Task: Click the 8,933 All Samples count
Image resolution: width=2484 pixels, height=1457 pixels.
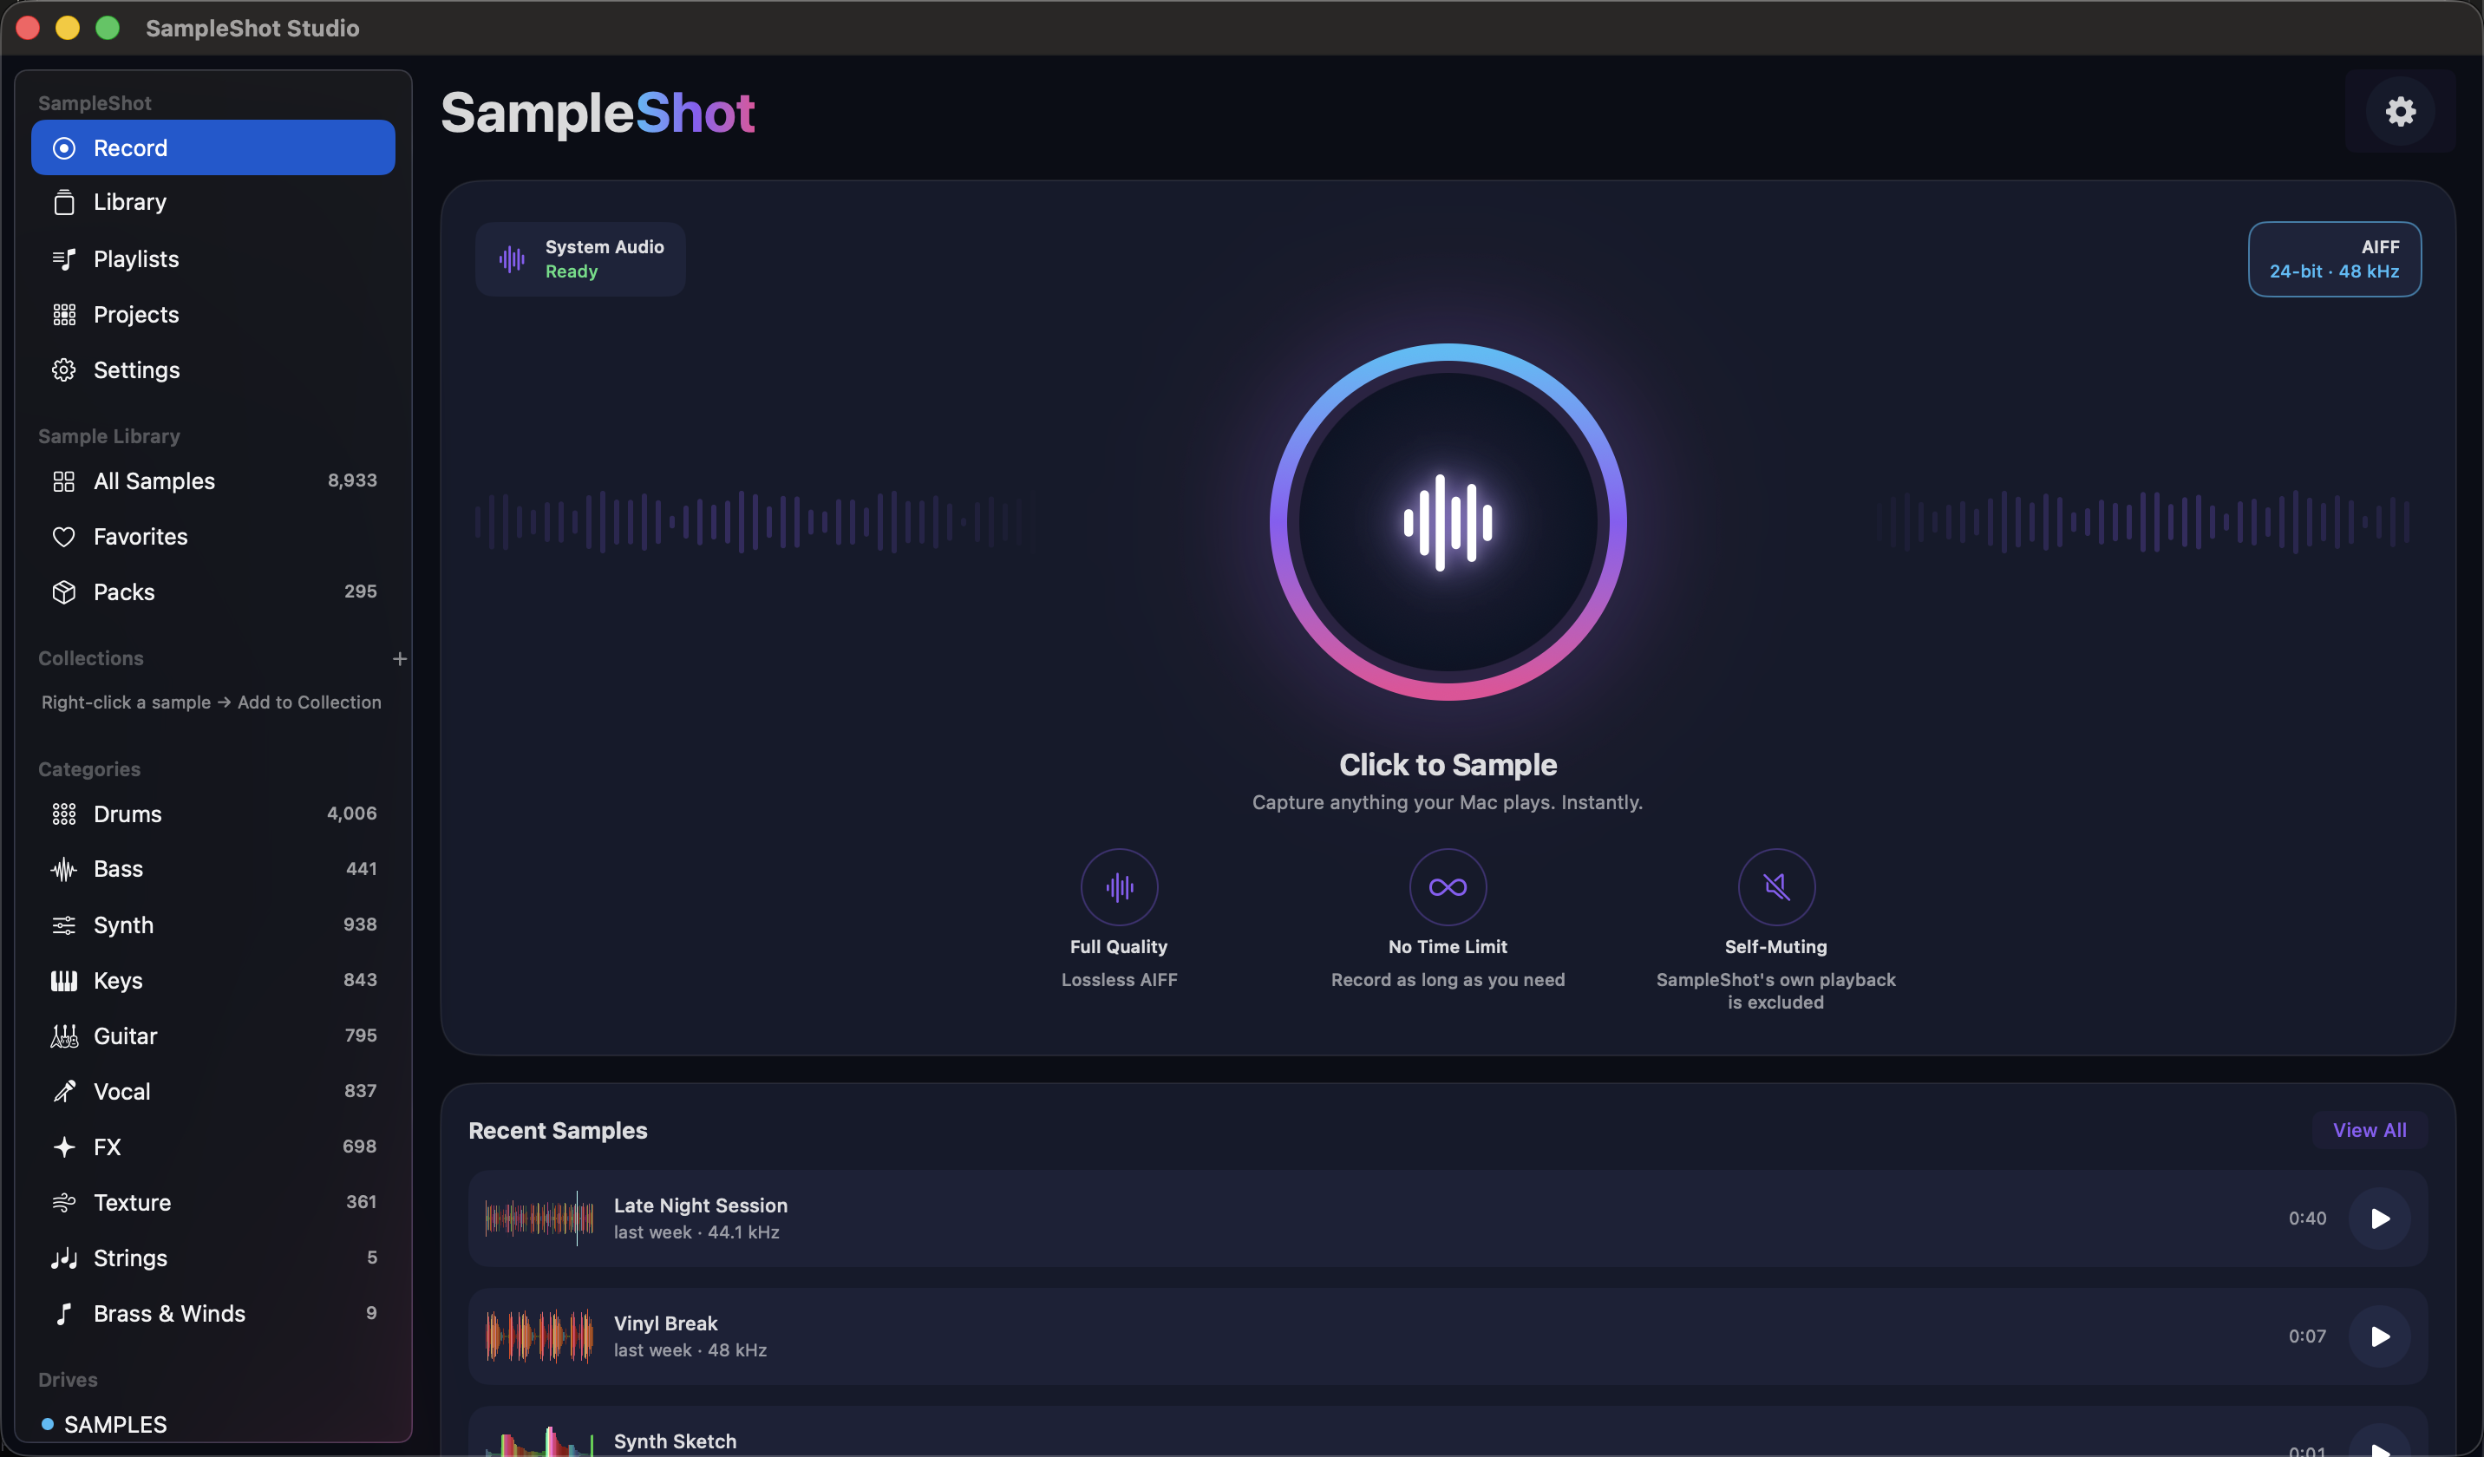Action: (x=352, y=481)
